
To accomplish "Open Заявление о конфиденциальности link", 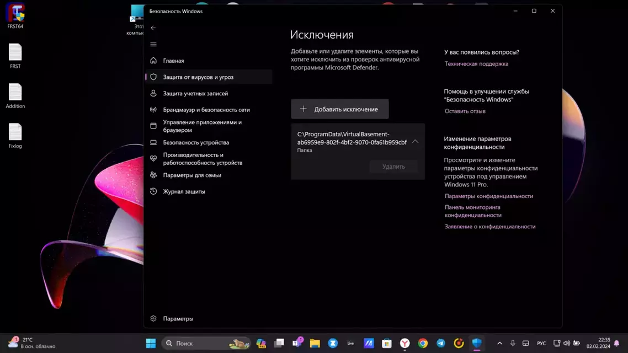I will [x=490, y=227].
